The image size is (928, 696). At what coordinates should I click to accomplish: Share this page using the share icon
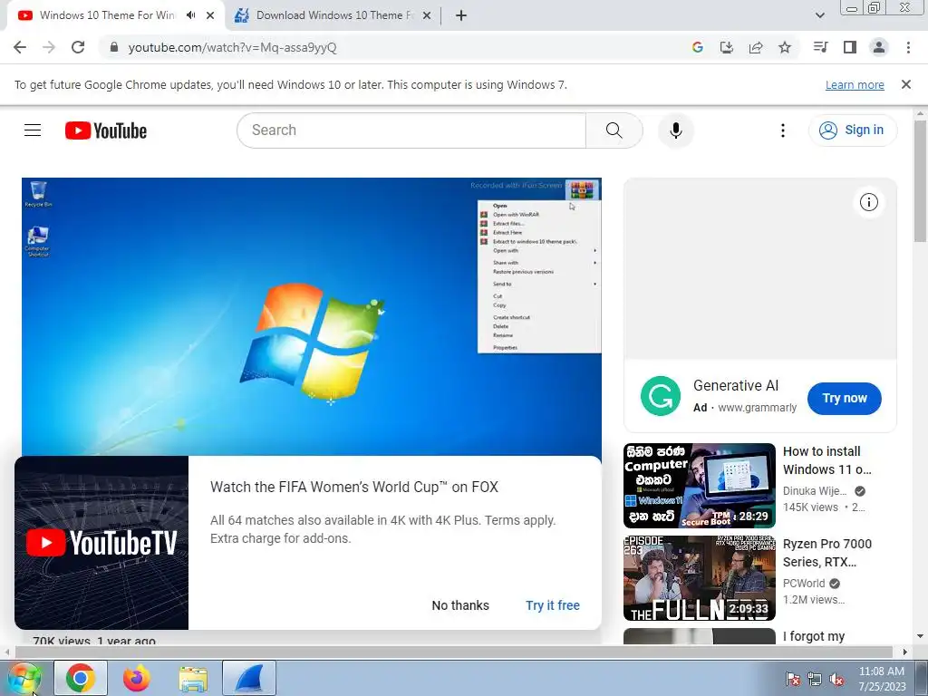point(756,47)
